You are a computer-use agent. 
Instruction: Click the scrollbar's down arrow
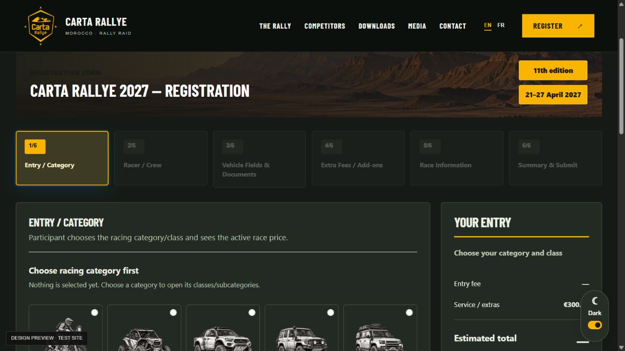coord(621,347)
